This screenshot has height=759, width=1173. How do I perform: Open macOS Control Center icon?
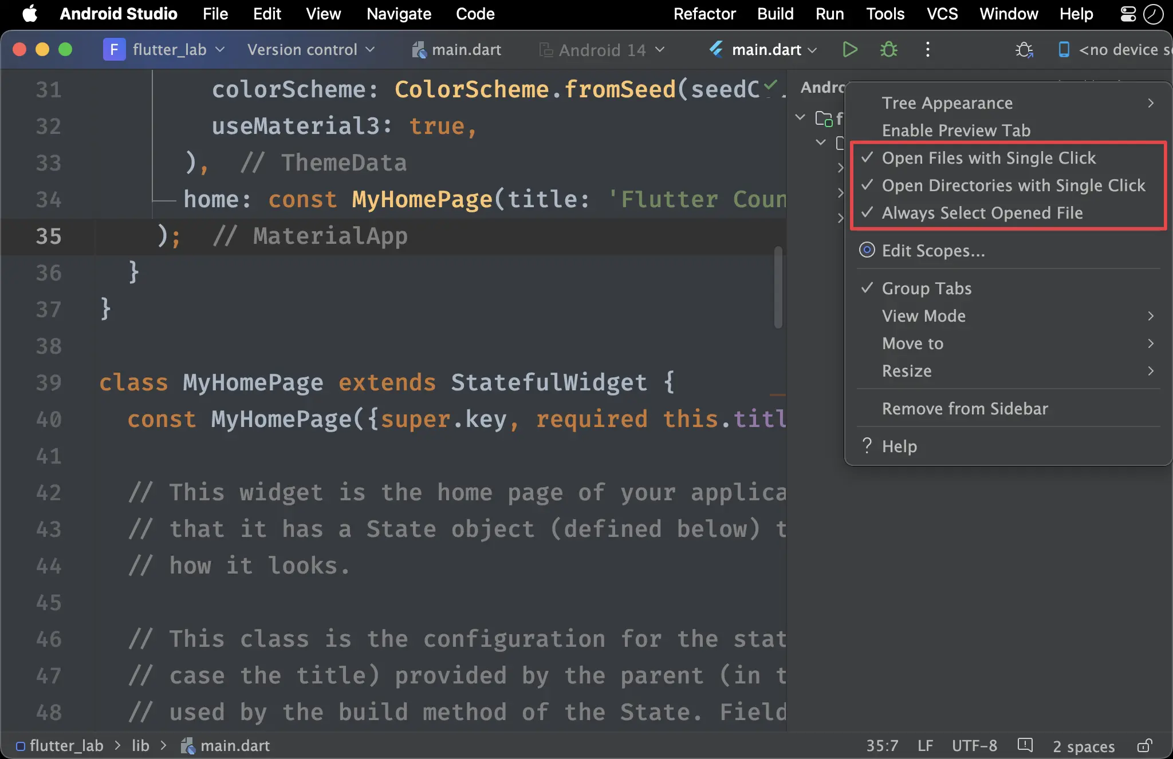tap(1128, 14)
